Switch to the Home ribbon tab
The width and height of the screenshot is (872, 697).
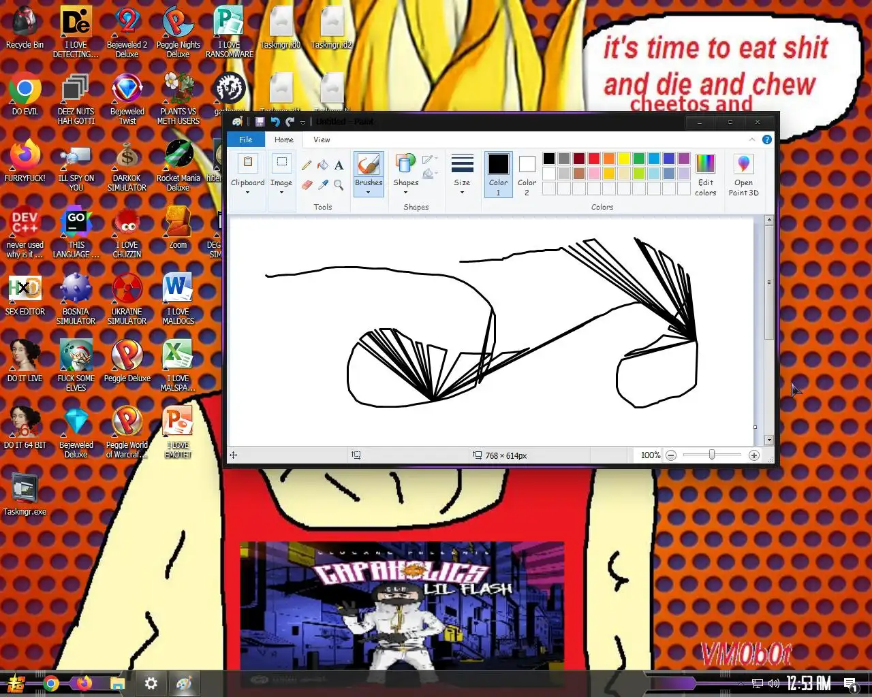[x=284, y=140]
